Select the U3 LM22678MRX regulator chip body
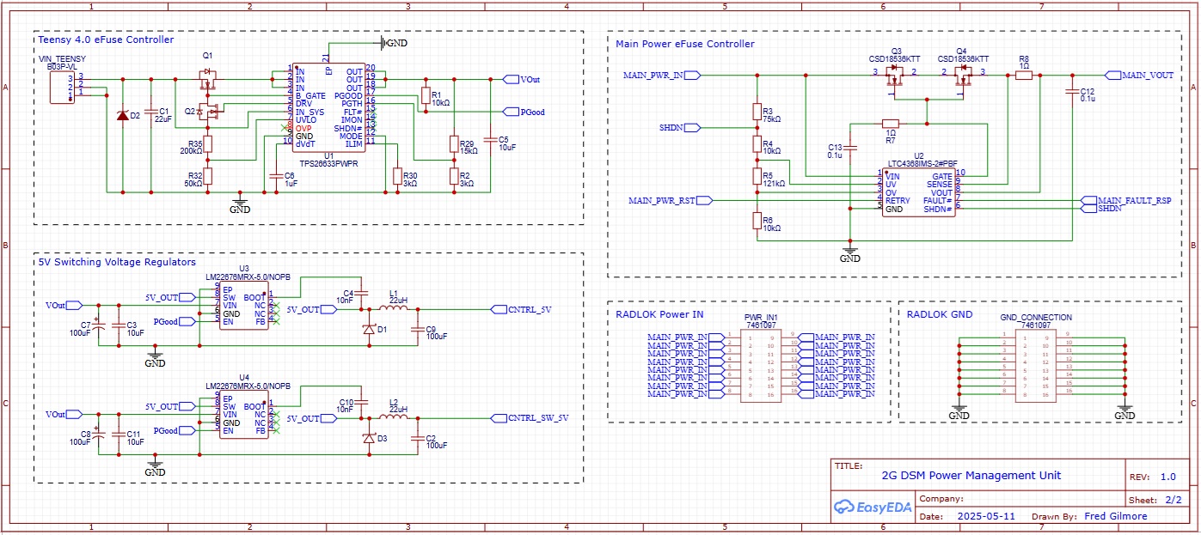This screenshot has width=1201, height=535. click(243, 307)
